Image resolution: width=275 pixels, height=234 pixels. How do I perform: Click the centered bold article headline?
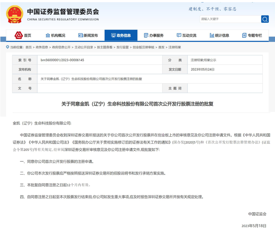click(137, 104)
